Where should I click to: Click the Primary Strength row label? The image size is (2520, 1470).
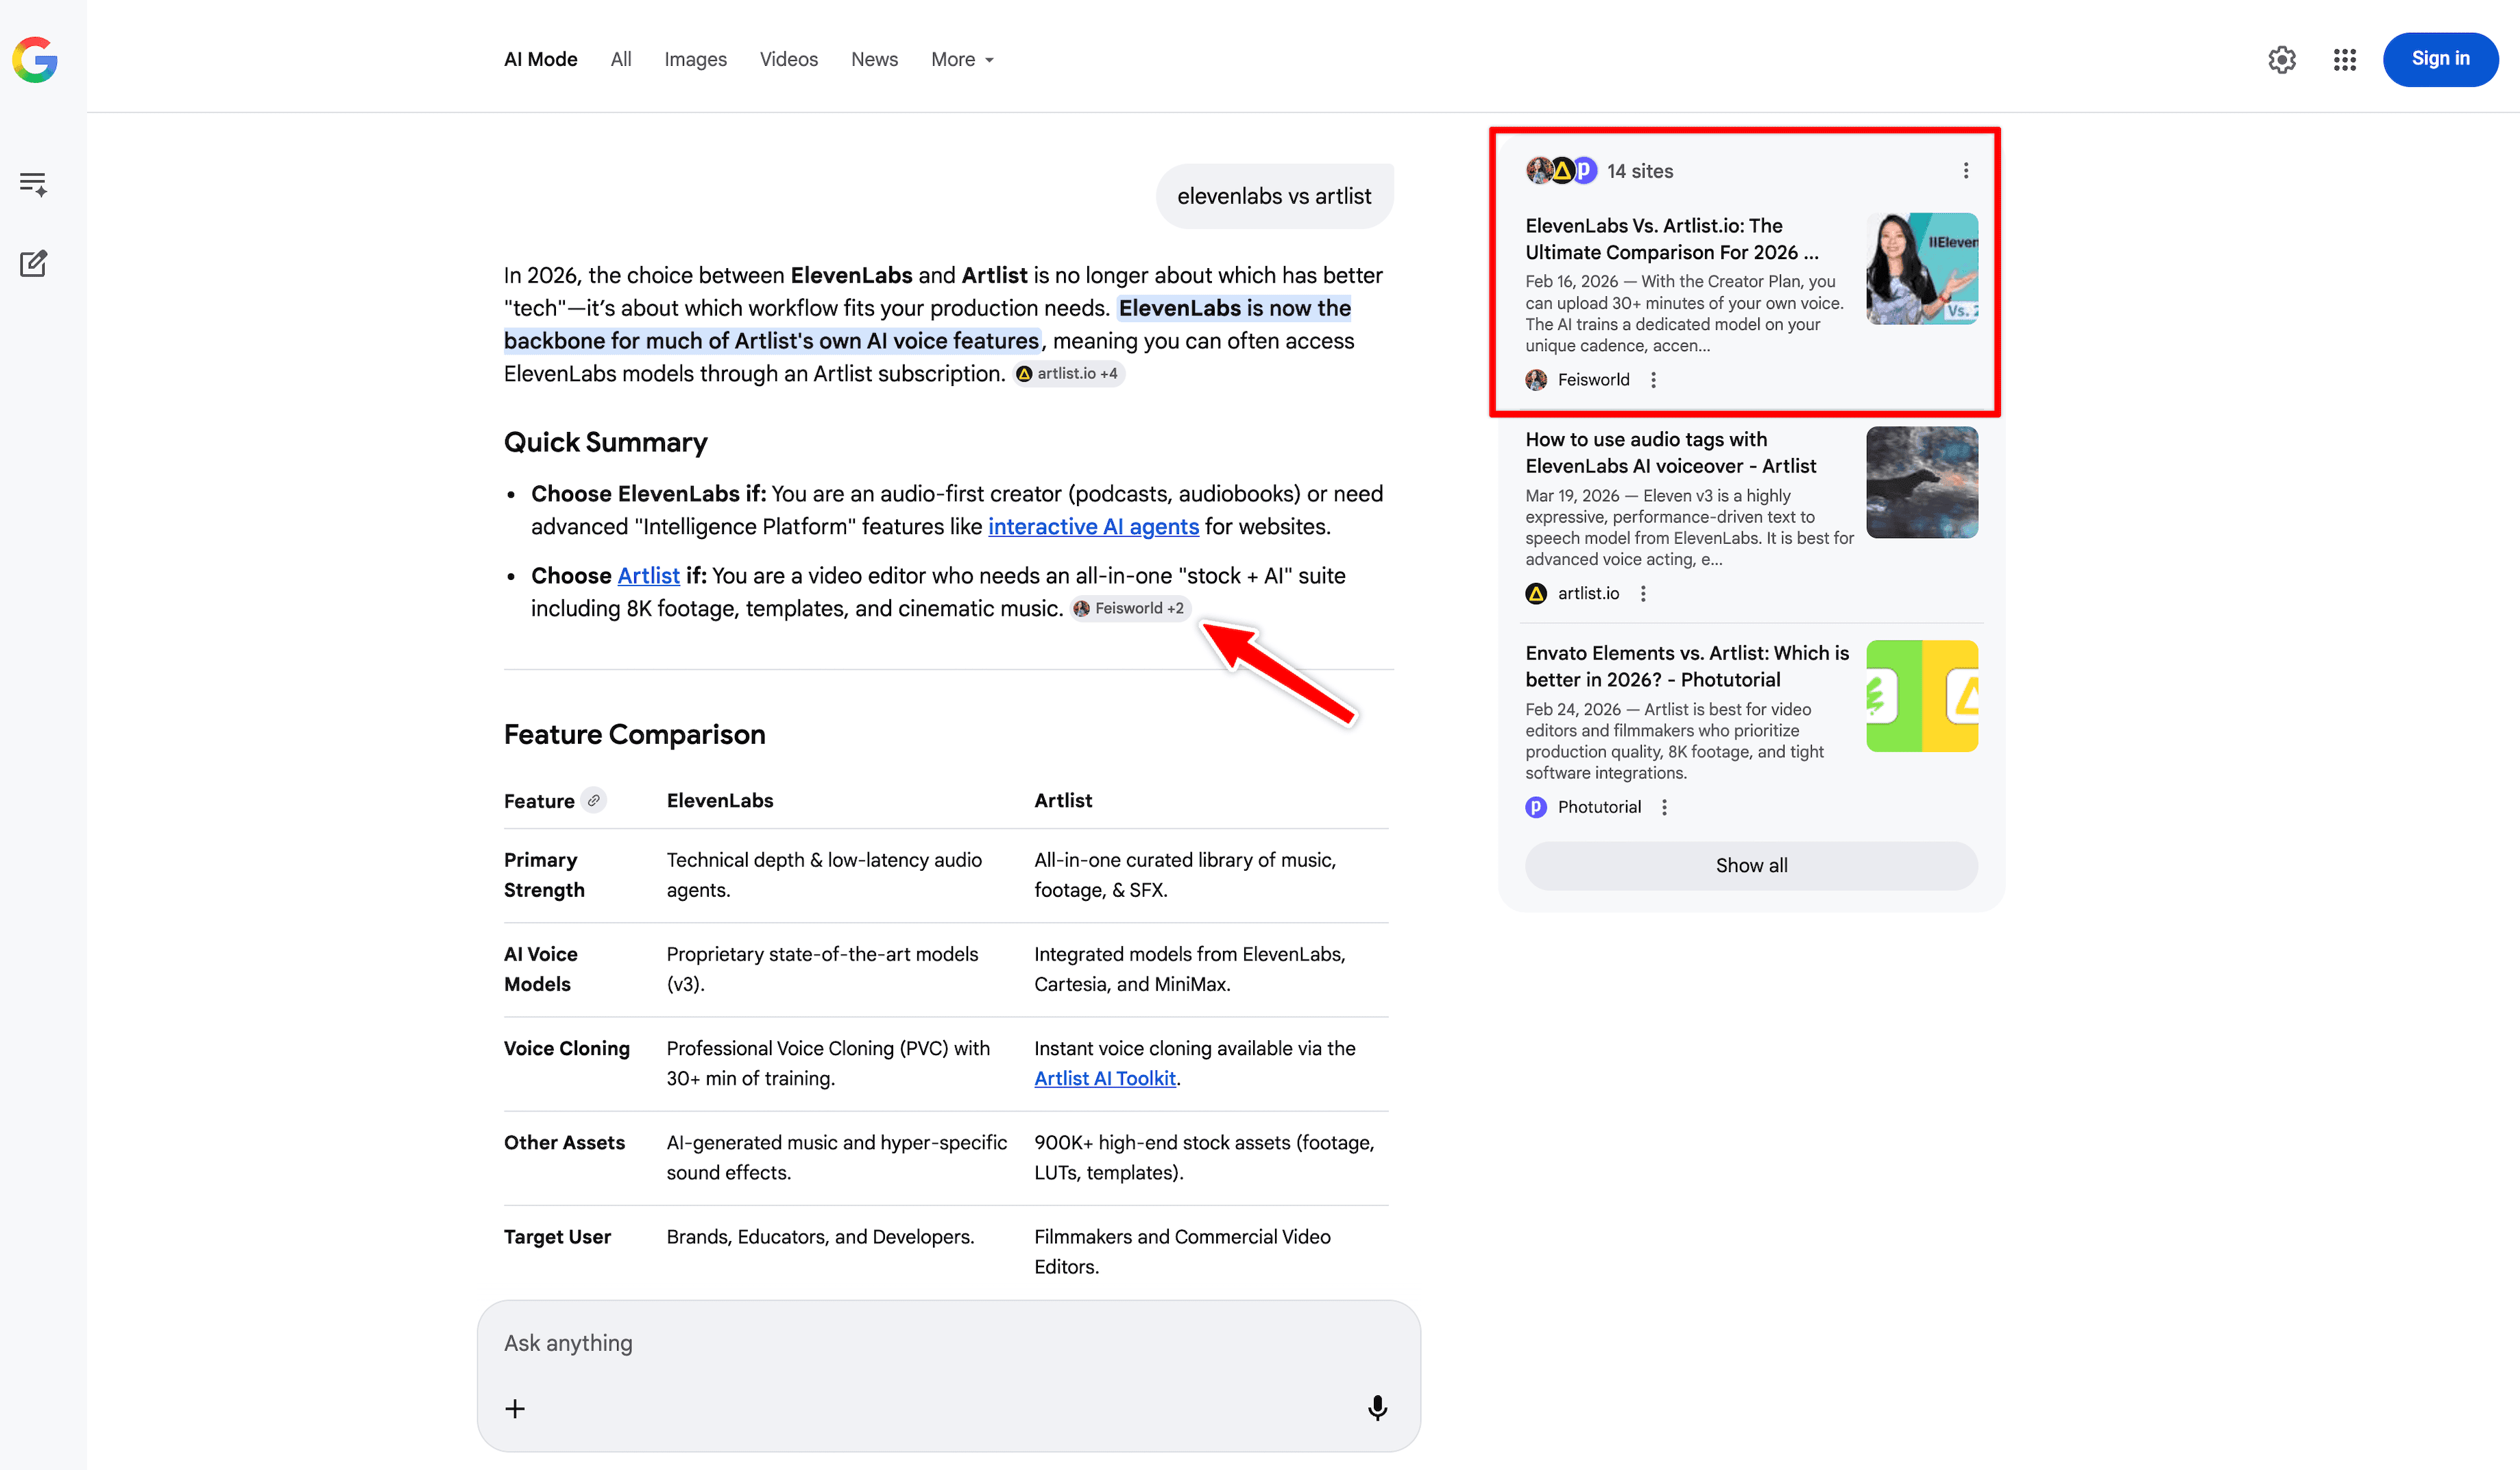(x=544, y=875)
